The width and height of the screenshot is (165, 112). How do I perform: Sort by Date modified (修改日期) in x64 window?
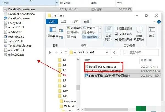(x=146, y=60)
